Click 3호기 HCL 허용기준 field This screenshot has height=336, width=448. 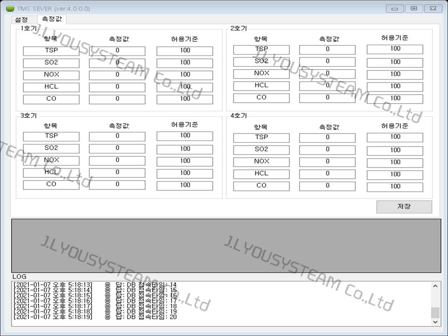click(x=185, y=174)
